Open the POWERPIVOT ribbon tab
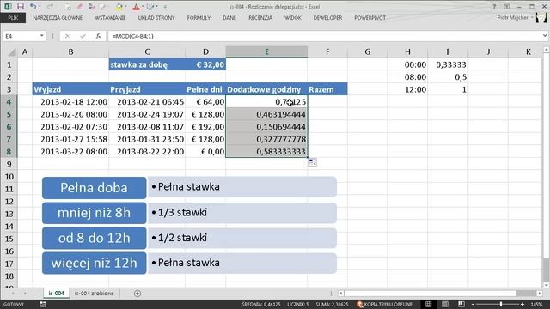Image resolution: width=550 pixels, height=309 pixels. tap(370, 17)
